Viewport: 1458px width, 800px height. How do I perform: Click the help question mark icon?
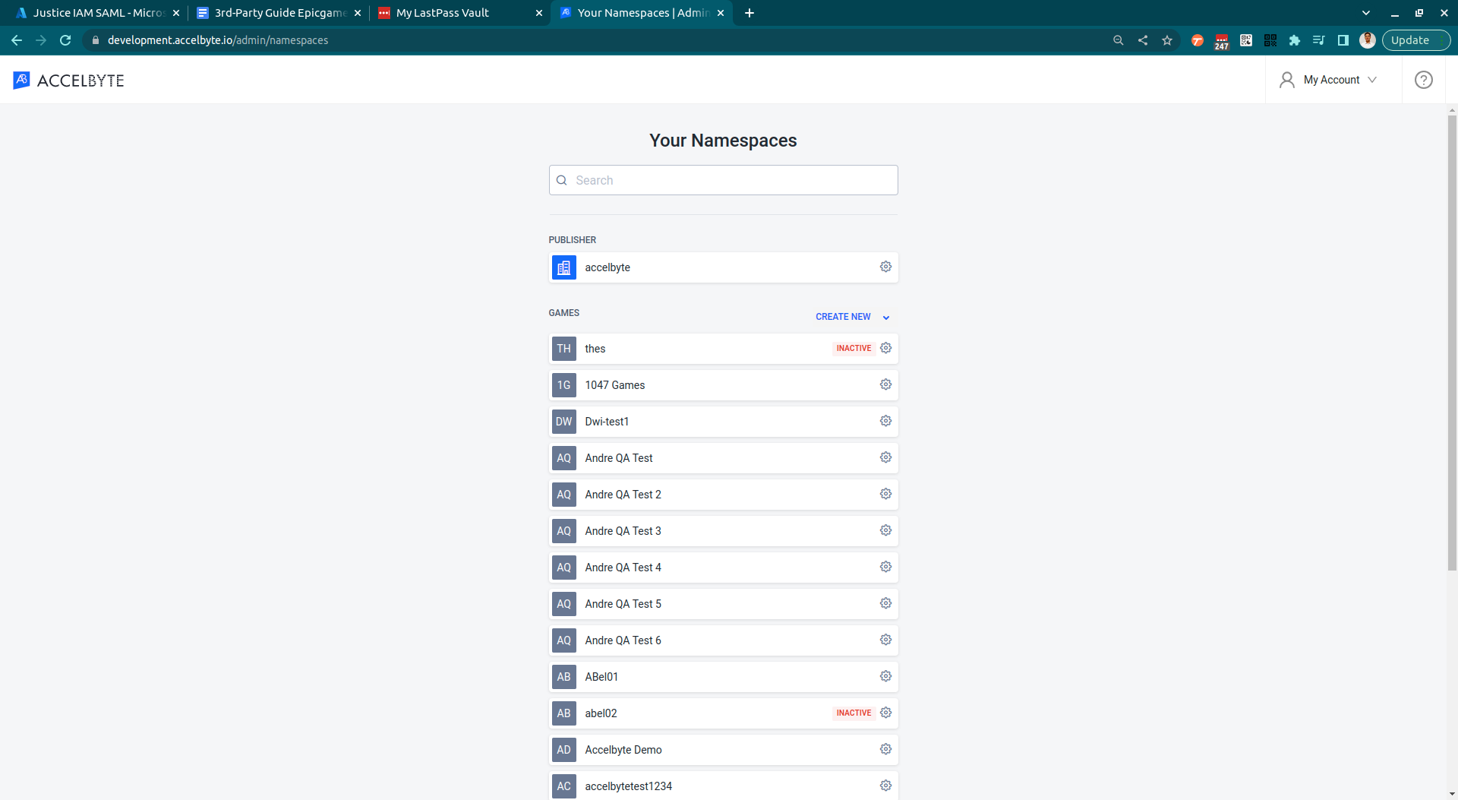coord(1423,80)
